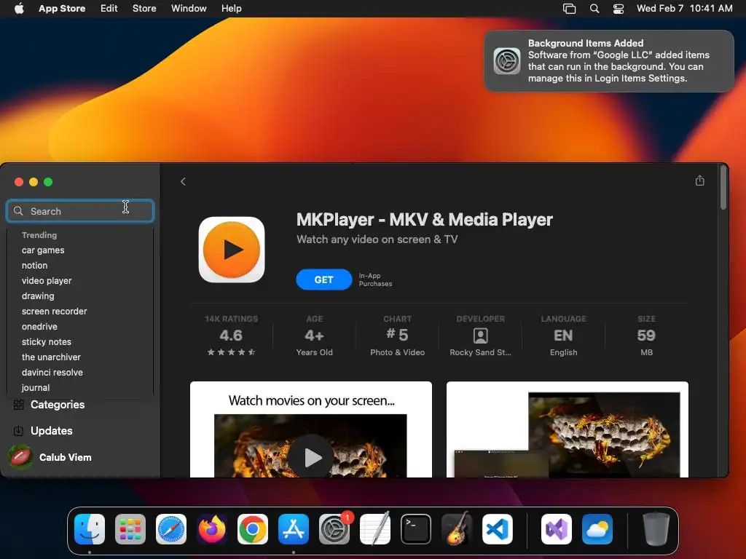Select trending search 'drawing'
The image size is (746, 559).
pyautogui.click(x=38, y=296)
